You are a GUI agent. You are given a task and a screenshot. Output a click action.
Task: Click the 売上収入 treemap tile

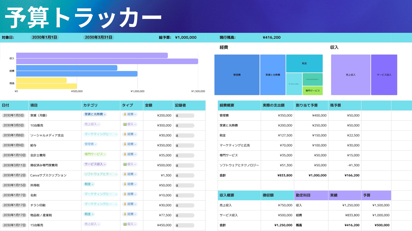[x=351, y=75]
